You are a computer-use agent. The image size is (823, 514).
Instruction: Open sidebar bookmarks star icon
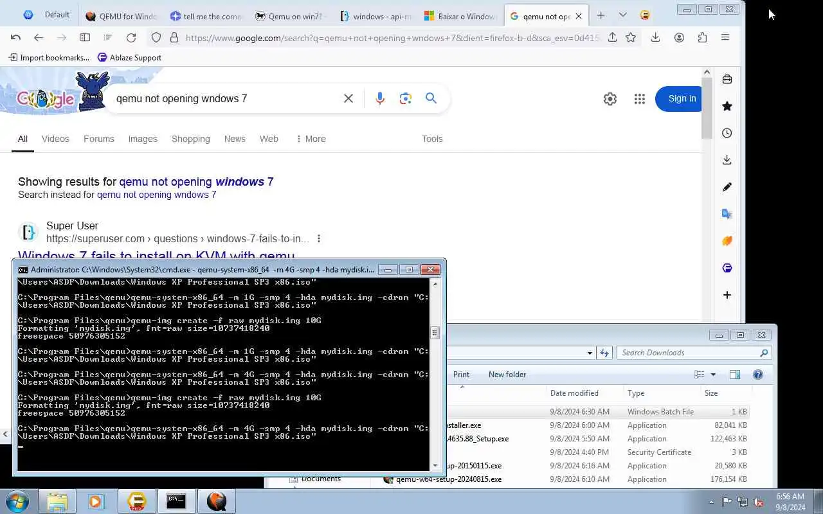coord(727,106)
